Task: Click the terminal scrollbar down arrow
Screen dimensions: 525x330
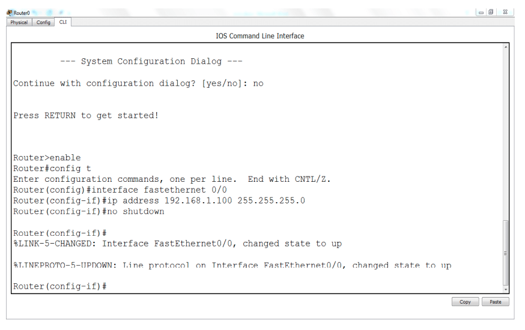Action: [x=506, y=290]
